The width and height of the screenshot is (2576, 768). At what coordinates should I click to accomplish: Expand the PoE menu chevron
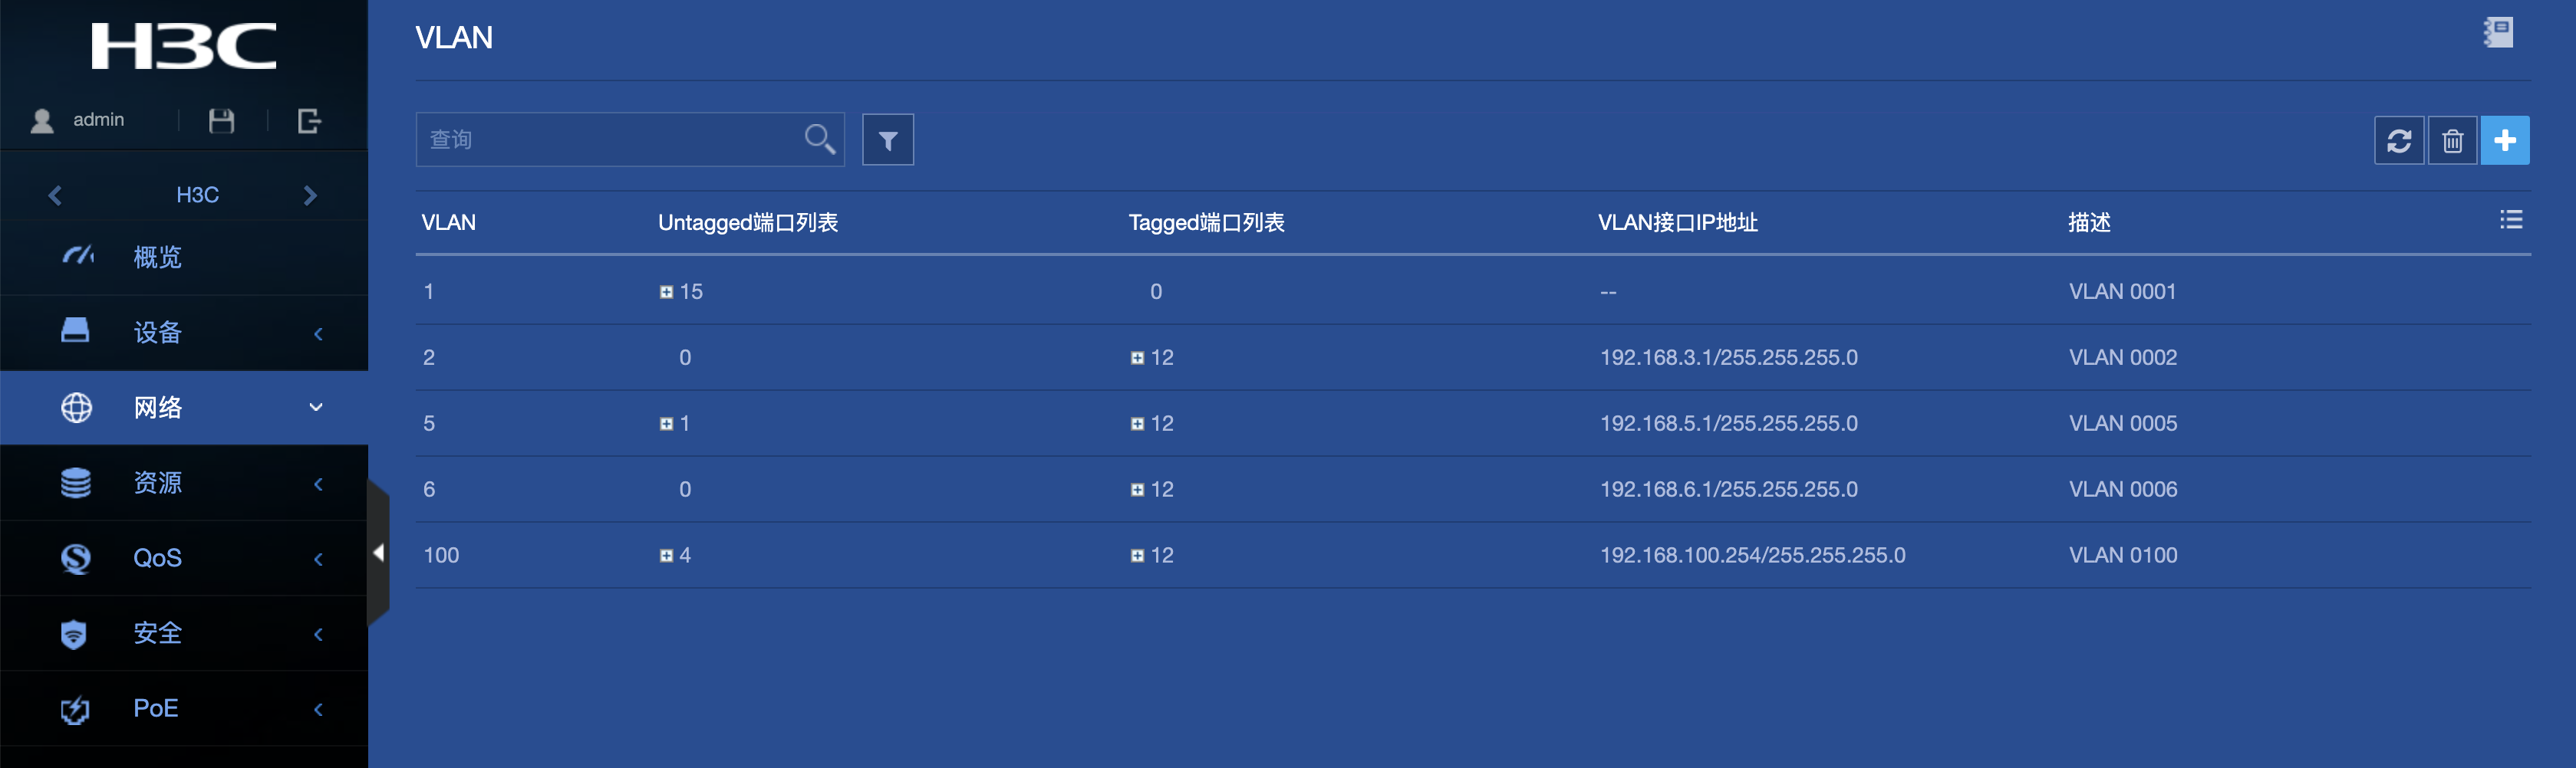[x=318, y=710]
